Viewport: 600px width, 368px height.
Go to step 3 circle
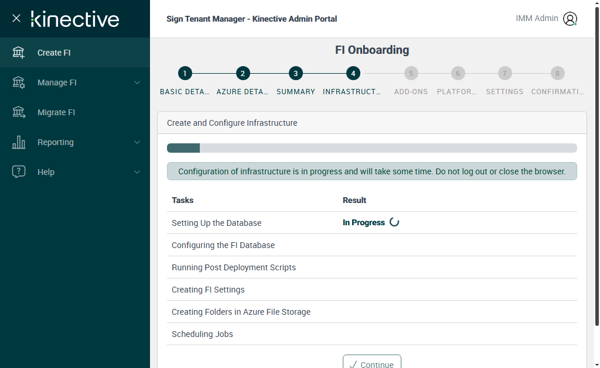pyautogui.click(x=296, y=73)
